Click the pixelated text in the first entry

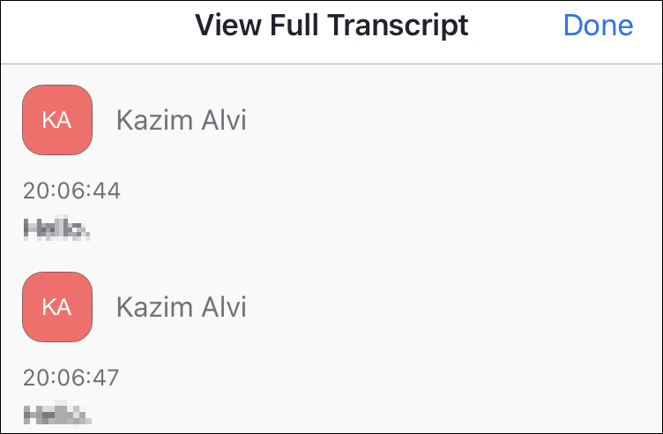56,228
